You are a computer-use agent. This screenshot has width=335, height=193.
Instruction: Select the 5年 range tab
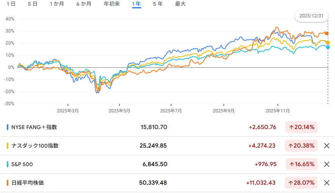click(158, 4)
